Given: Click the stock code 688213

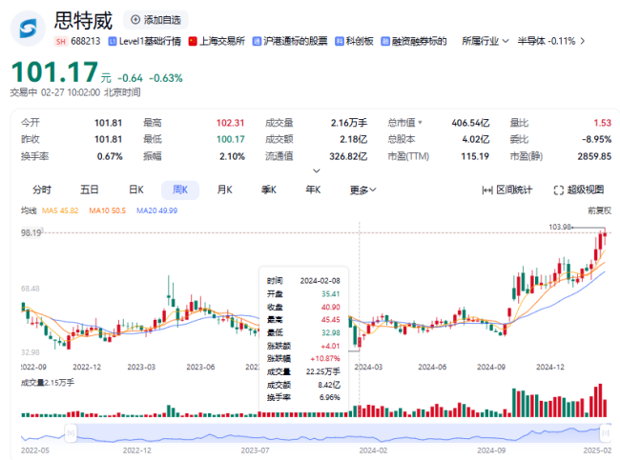Looking at the screenshot, I should [86, 42].
